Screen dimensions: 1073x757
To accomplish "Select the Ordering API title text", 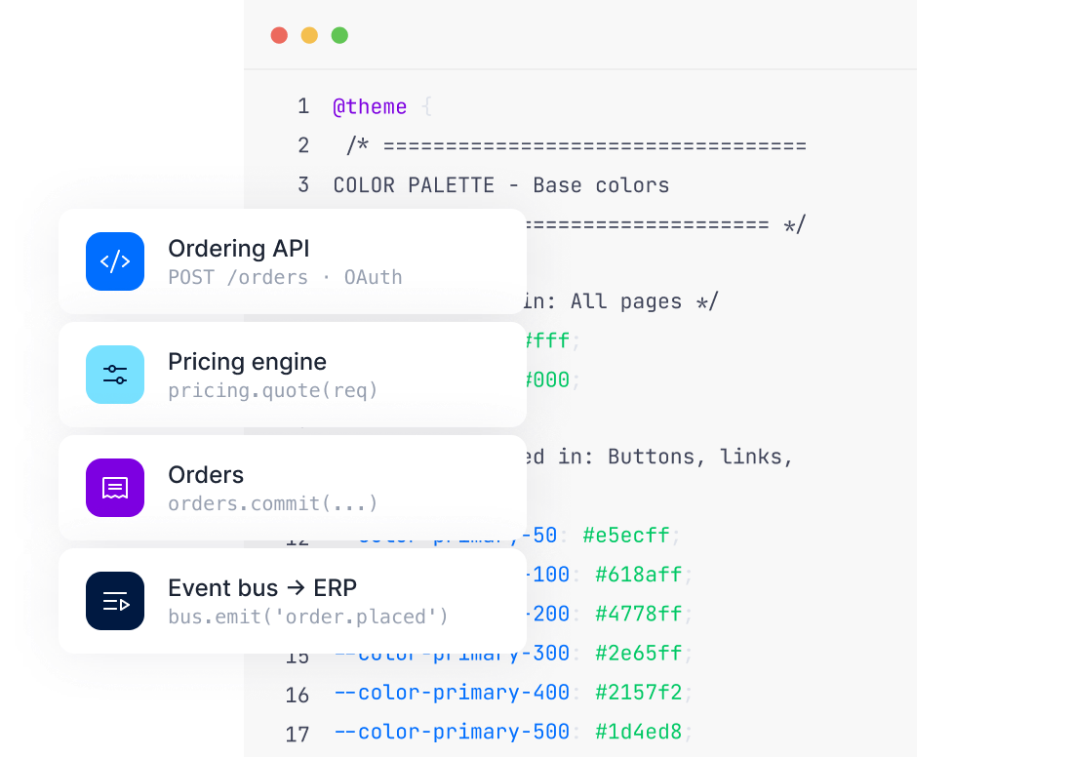I will [x=239, y=249].
